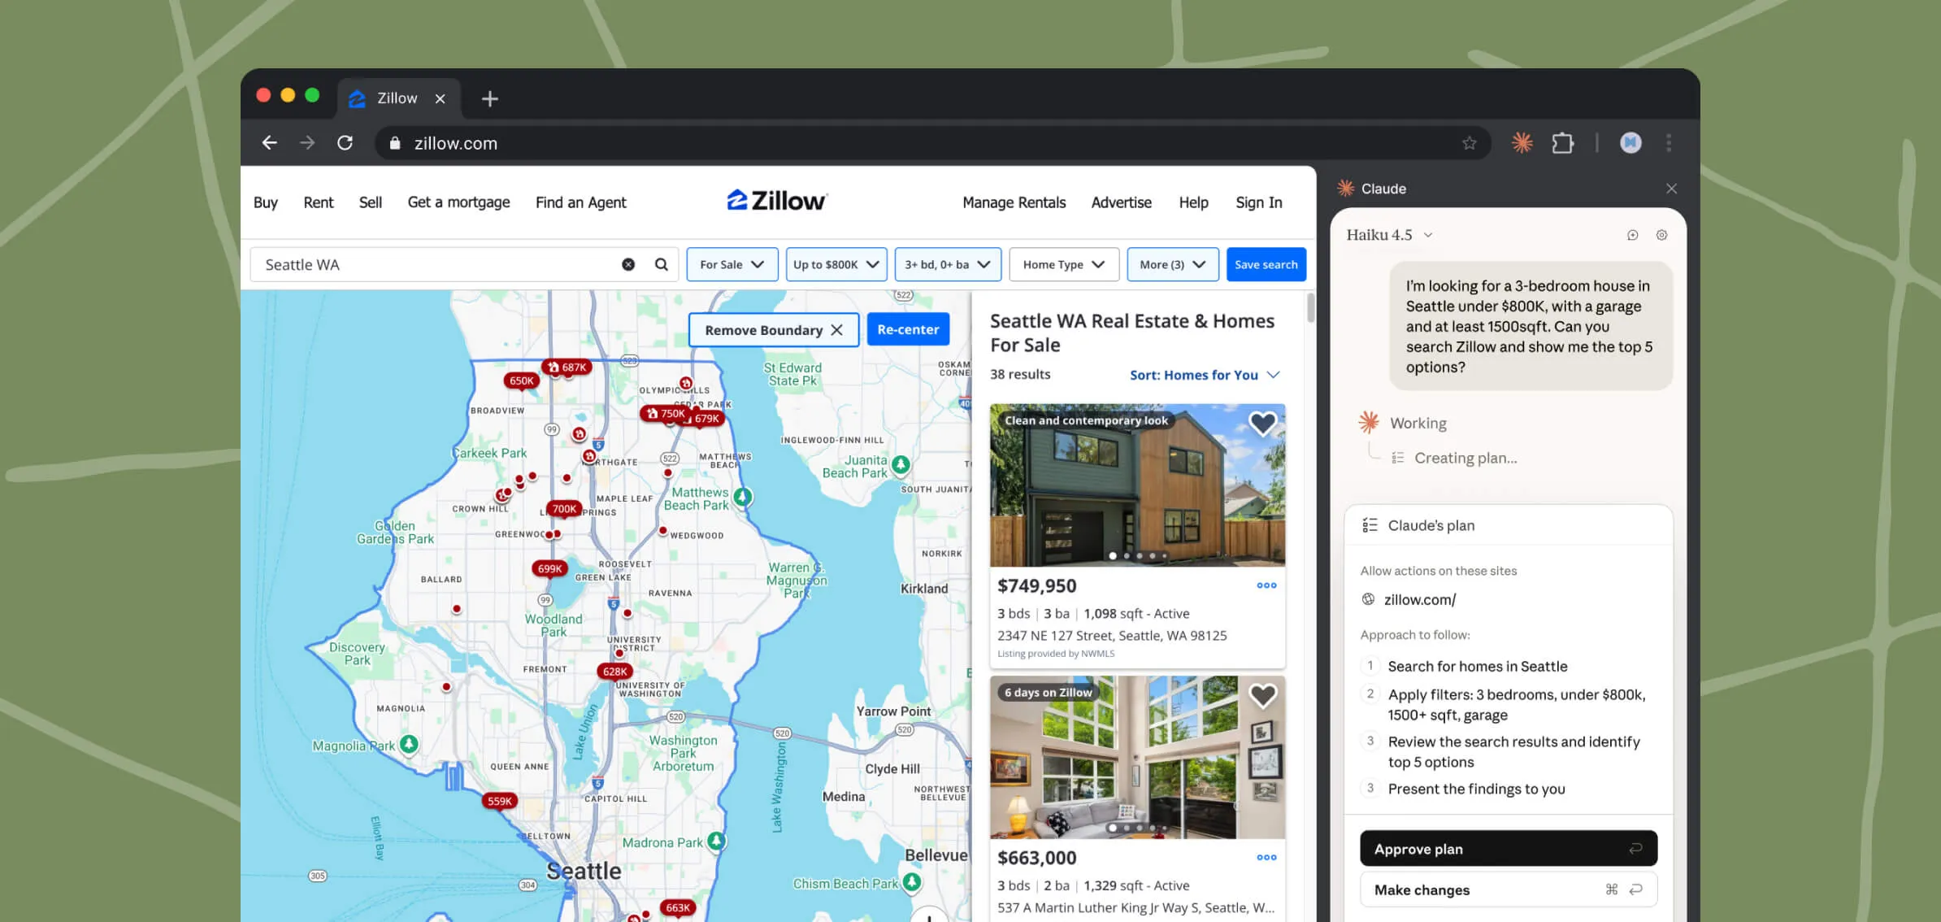
Task: Save the $749,950 home with heart
Action: [1262, 423]
